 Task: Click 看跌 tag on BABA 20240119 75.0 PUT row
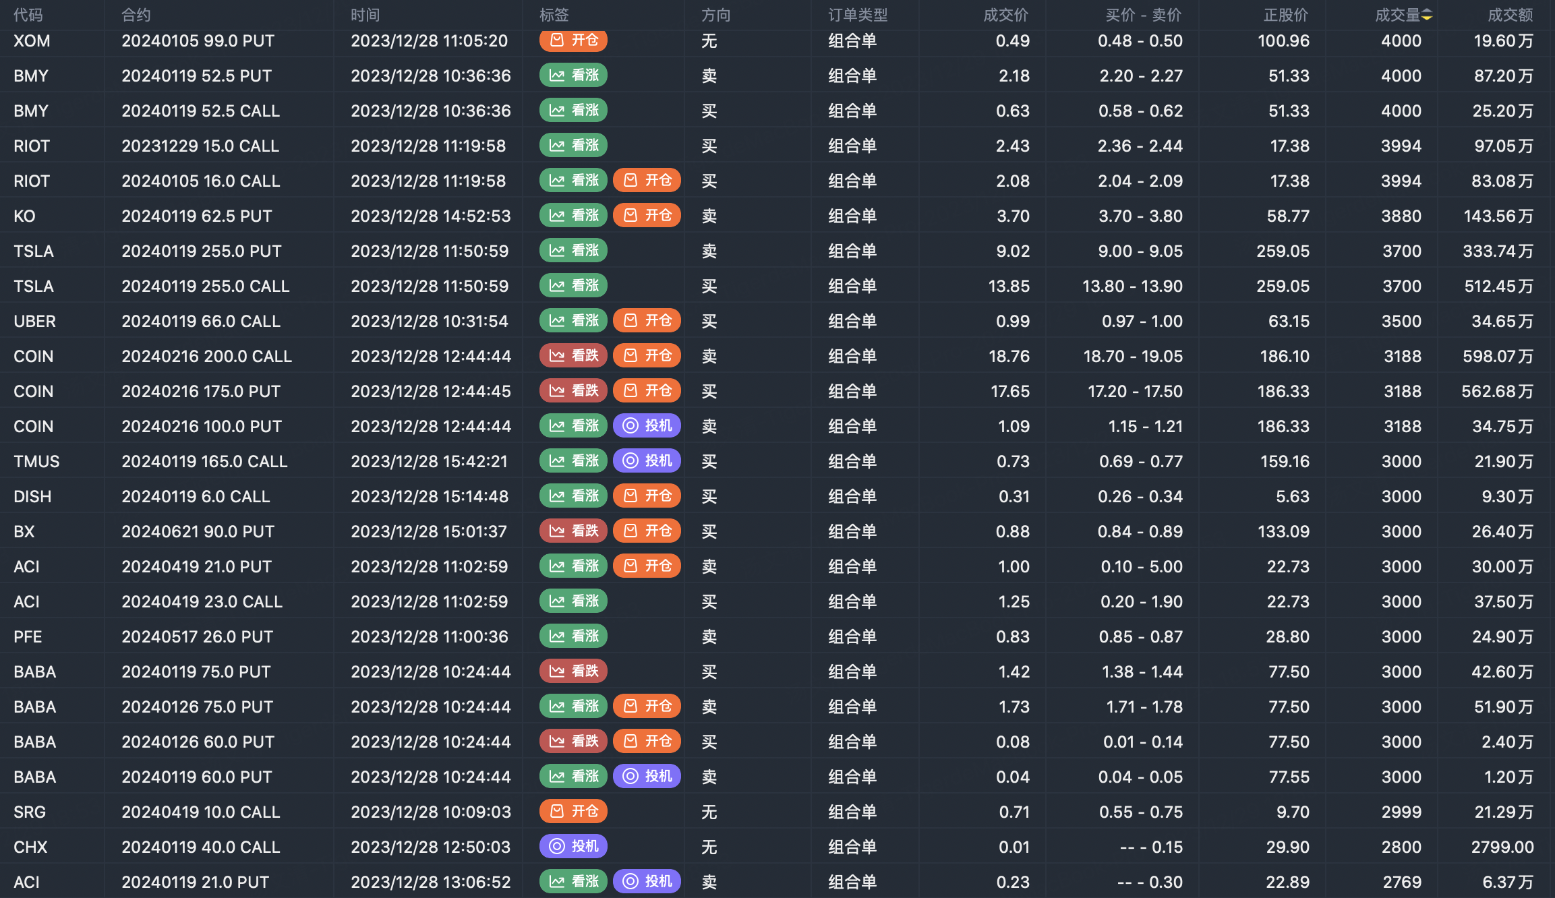pos(573,671)
